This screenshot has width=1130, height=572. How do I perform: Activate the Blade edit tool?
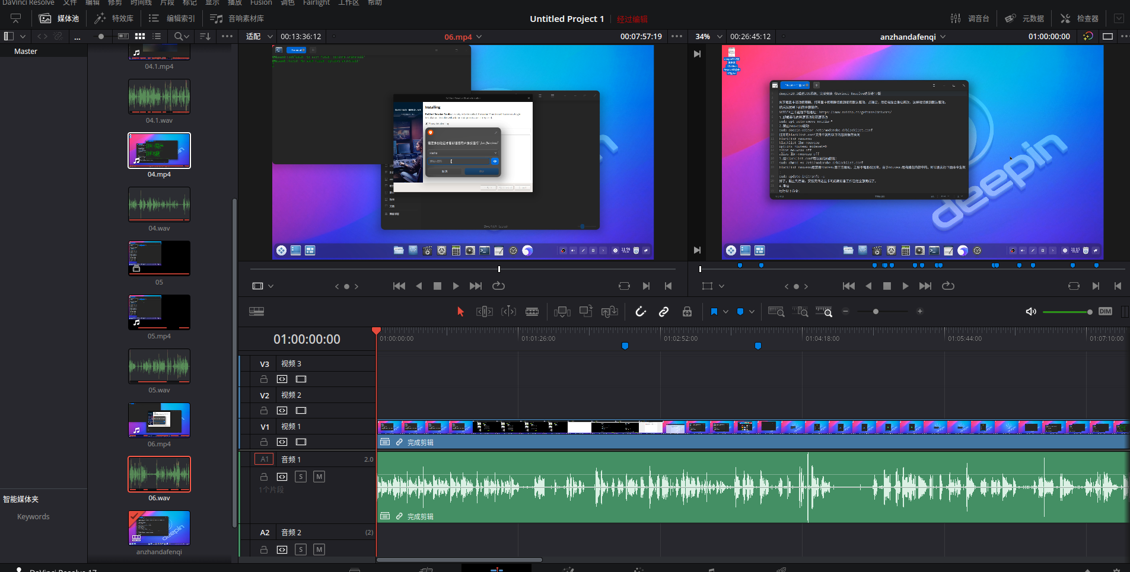pos(532,312)
